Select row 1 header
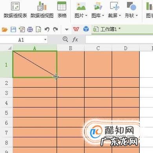The image size is (153, 153). click(x=6, y=64)
